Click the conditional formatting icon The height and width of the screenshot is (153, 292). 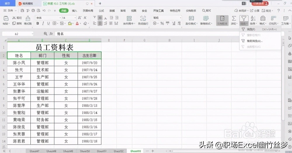(x=191, y=18)
